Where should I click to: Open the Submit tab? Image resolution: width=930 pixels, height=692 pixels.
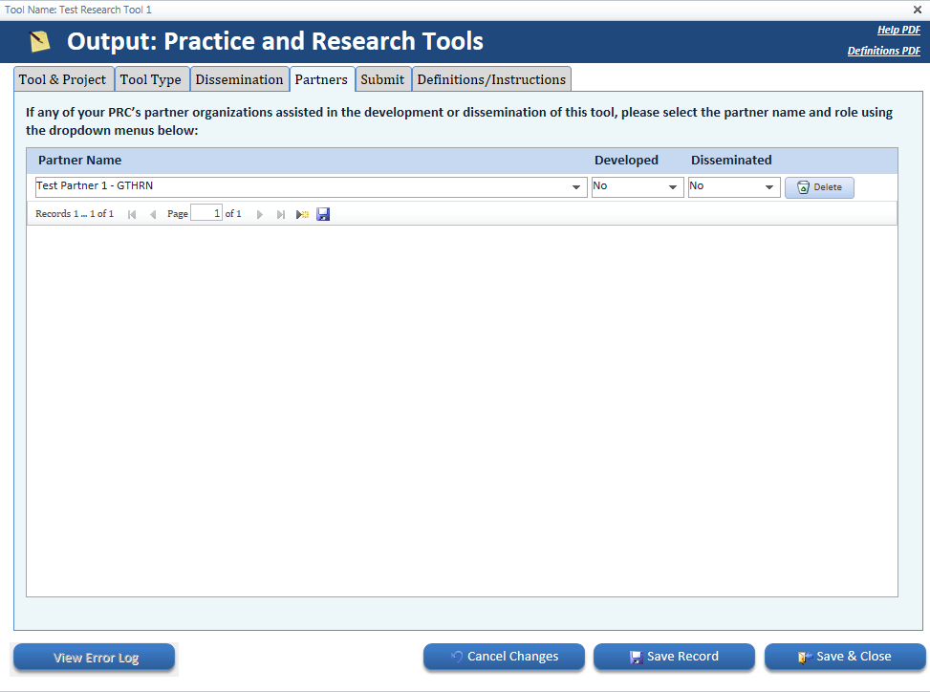pyautogui.click(x=382, y=79)
